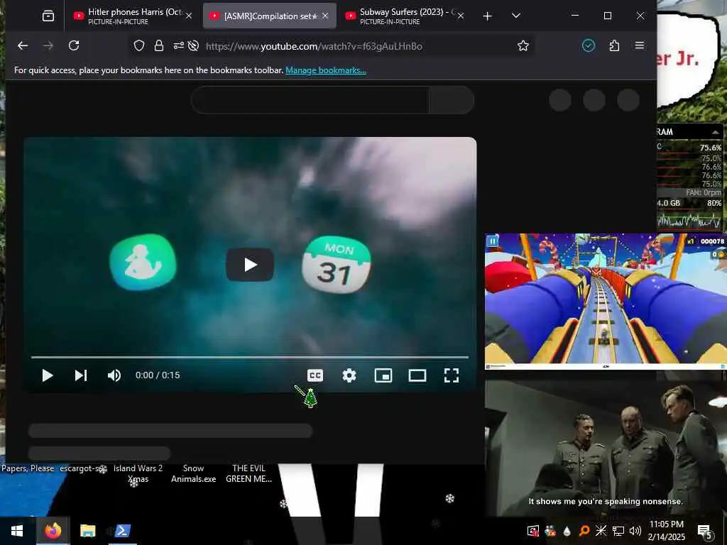Open system volume tray icon
Screen dimensions: 727x545
635,531
